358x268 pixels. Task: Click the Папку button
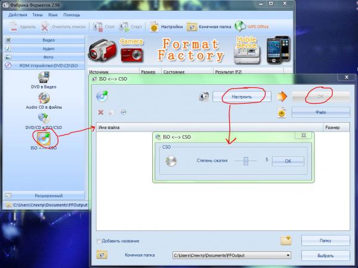point(326,241)
